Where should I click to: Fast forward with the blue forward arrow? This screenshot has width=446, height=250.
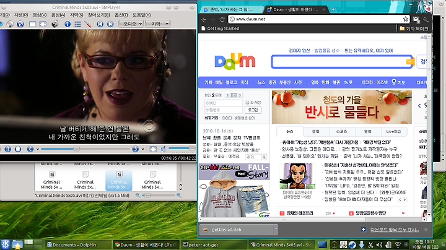[136, 149]
